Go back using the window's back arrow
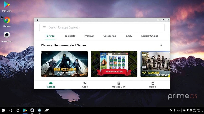This screenshot has height=114, width=204. pos(37,20)
